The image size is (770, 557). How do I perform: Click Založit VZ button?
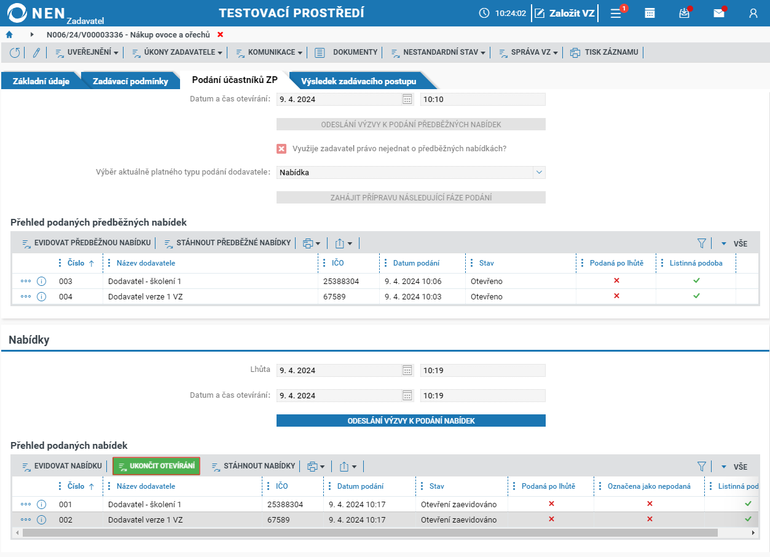(564, 13)
